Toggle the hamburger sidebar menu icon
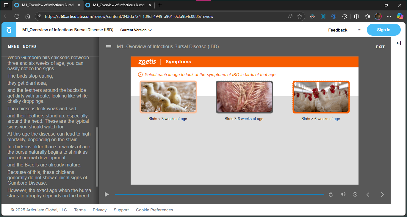The width and height of the screenshot is (407, 217). (109, 47)
